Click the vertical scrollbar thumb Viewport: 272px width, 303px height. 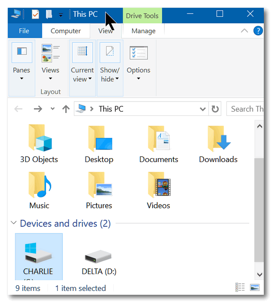[259, 210]
